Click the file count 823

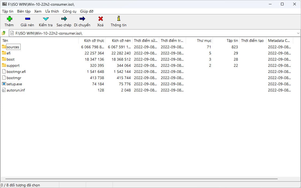tap(235, 47)
